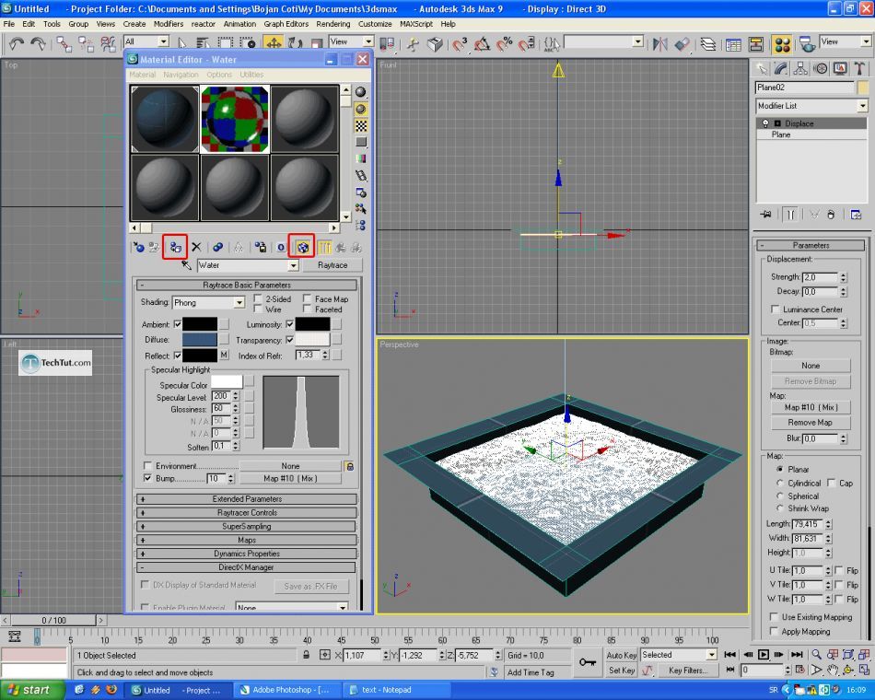875x700 pixels.
Task: Click Get Material icon in Material Editor
Action: click(138, 247)
